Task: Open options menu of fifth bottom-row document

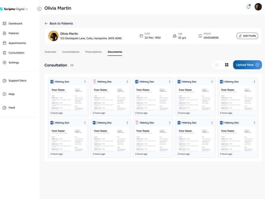Action: 254,123
